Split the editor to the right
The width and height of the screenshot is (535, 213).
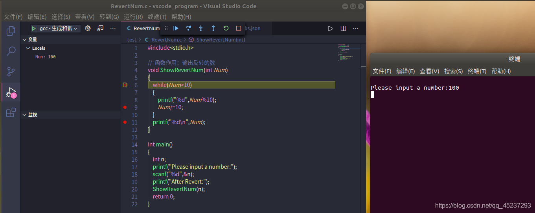click(343, 28)
